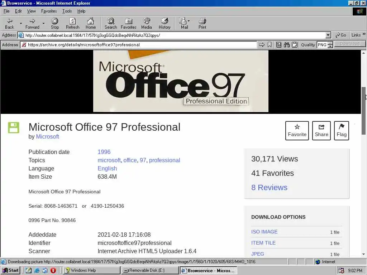Screen dimensions: 367x275
Task: Click the IE address URL field
Action: [175, 35]
